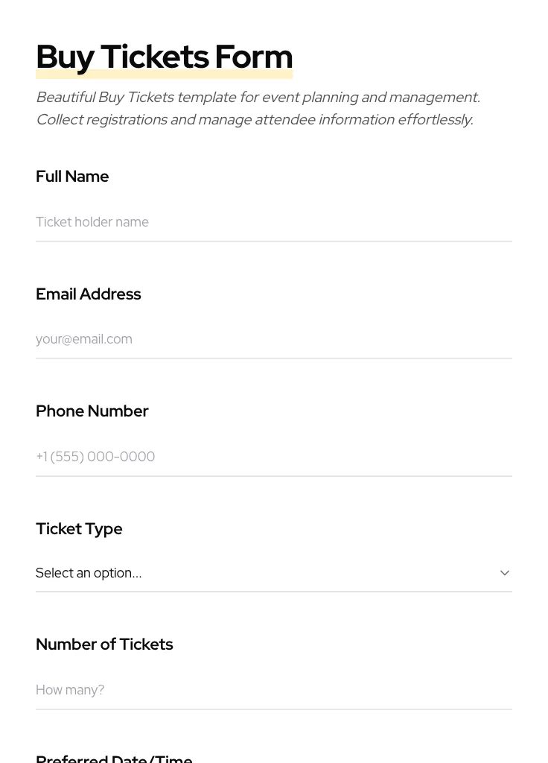
Task: Click the 'Email Address' field label
Action: [88, 294]
